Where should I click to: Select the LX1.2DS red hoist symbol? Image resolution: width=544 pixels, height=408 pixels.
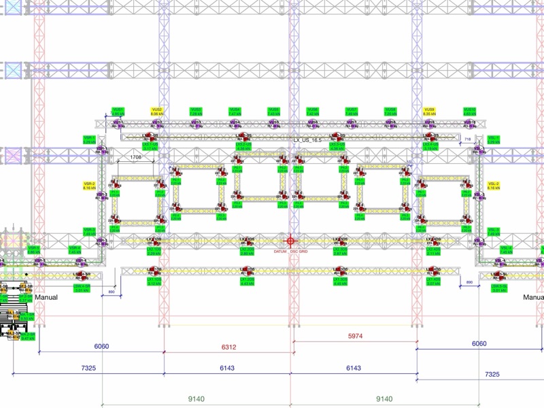point(247,271)
